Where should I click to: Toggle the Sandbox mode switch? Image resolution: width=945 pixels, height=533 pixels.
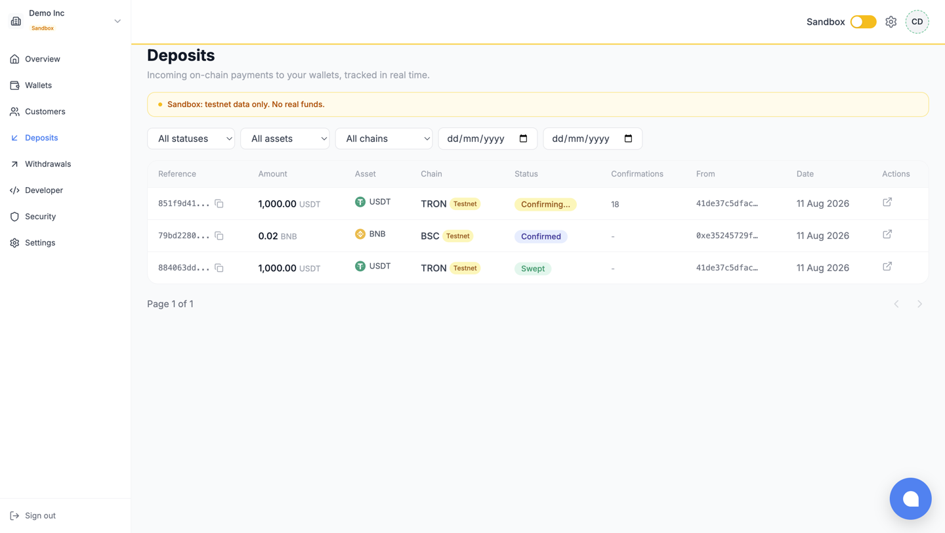point(863,22)
